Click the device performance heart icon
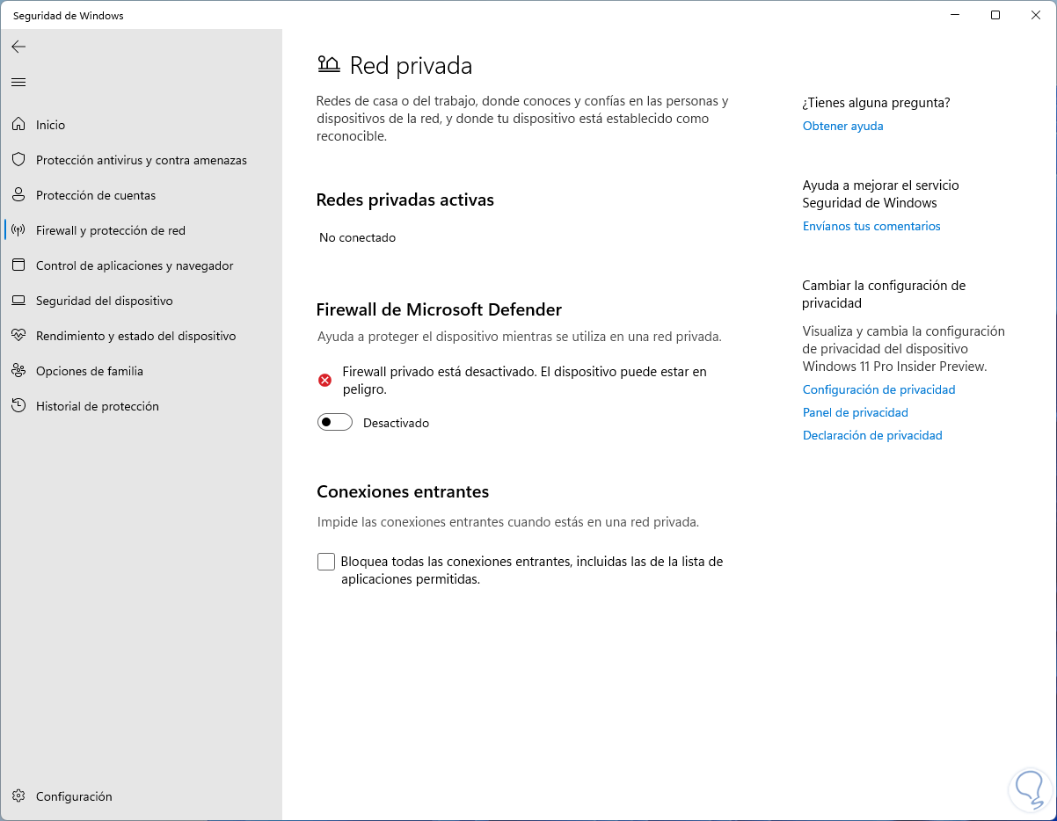 pos(18,336)
